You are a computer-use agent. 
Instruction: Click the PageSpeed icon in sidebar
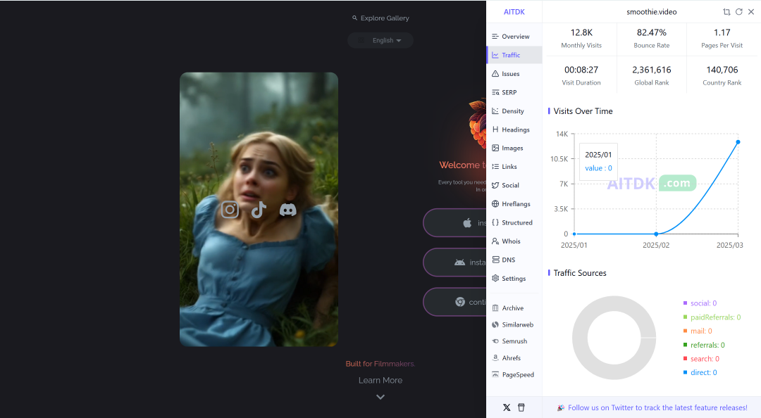point(495,374)
